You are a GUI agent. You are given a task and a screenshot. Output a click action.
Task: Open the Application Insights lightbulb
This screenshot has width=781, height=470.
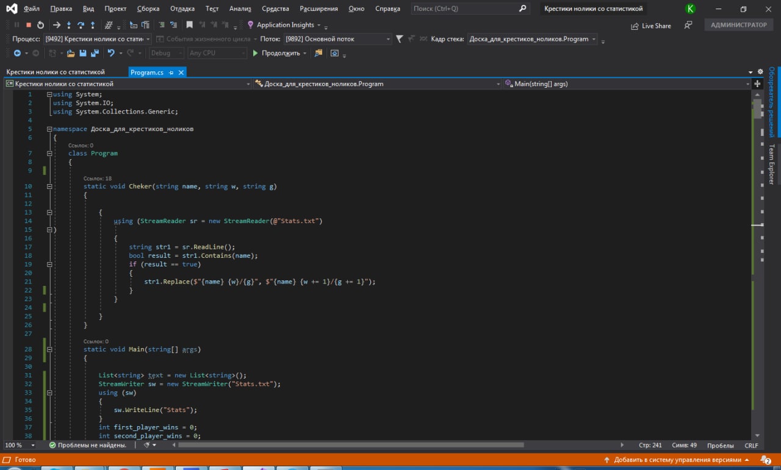pyautogui.click(x=250, y=25)
